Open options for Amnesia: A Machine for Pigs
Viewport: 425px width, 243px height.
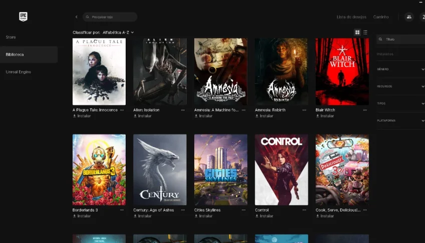(243, 110)
